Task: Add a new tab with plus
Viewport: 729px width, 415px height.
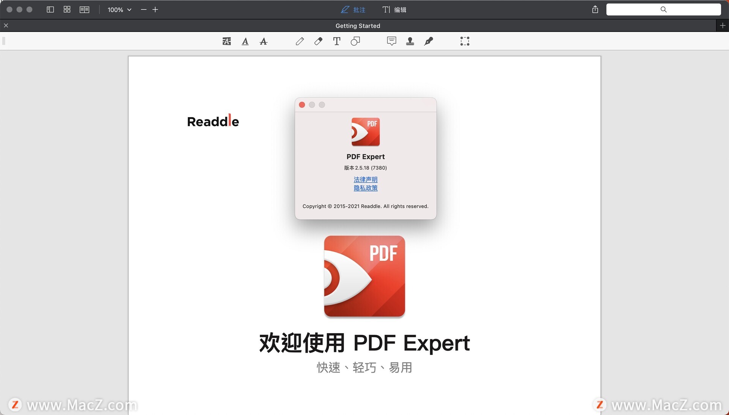Action: [723, 25]
